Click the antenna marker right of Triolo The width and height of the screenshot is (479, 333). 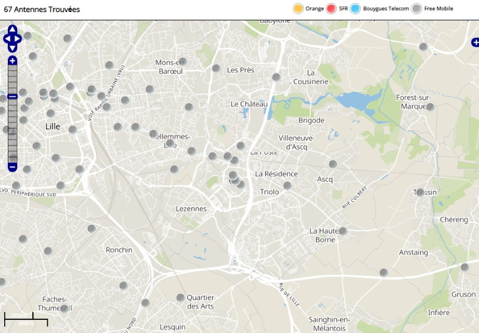(x=287, y=186)
